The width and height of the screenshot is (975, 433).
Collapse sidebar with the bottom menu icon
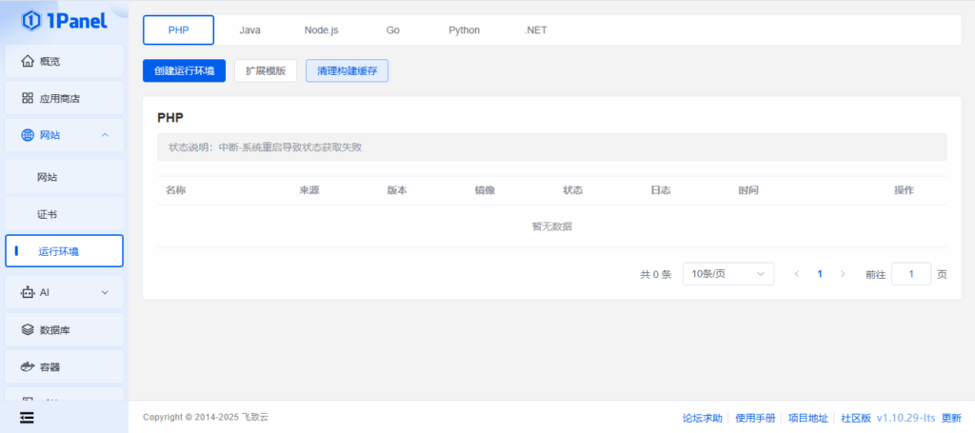point(26,417)
